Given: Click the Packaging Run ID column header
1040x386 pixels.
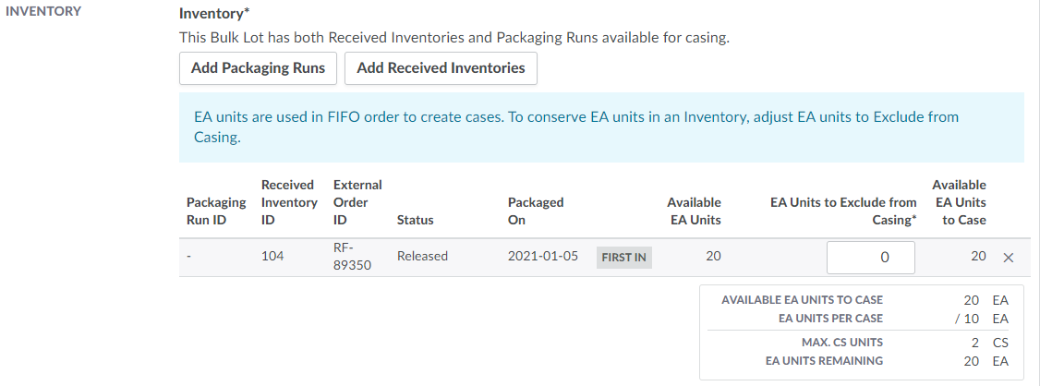Looking at the screenshot, I should [x=216, y=211].
